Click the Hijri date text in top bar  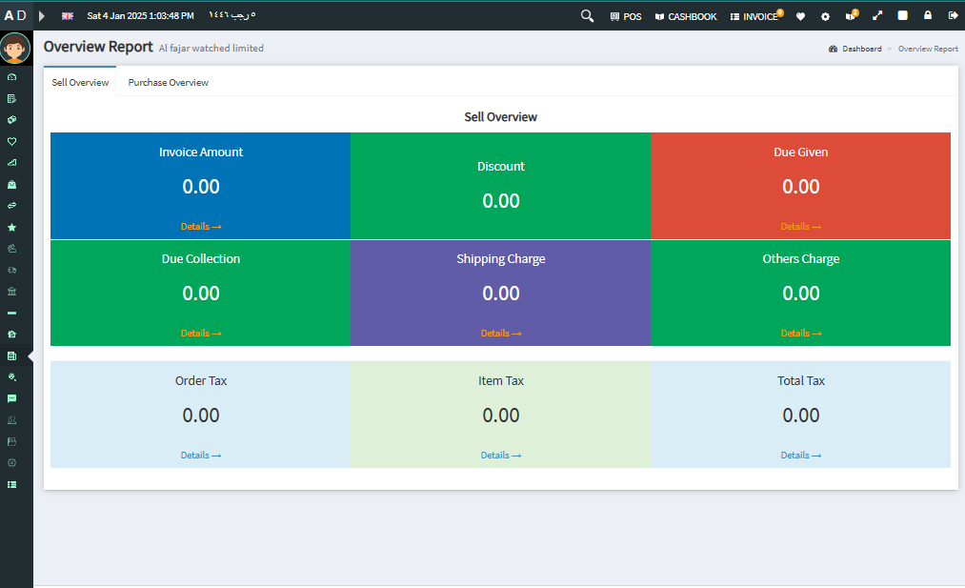tap(232, 15)
